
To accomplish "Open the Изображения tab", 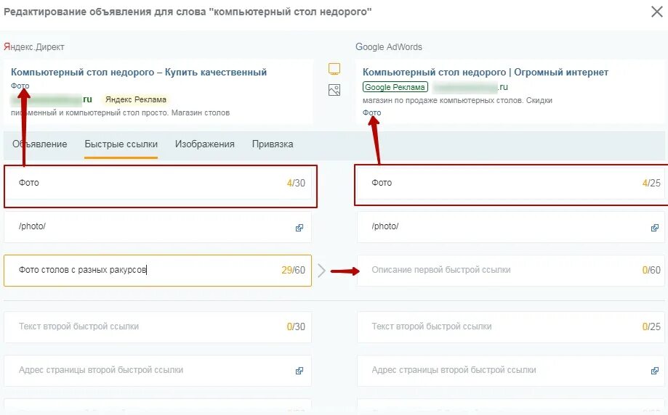I will (x=204, y=144).
